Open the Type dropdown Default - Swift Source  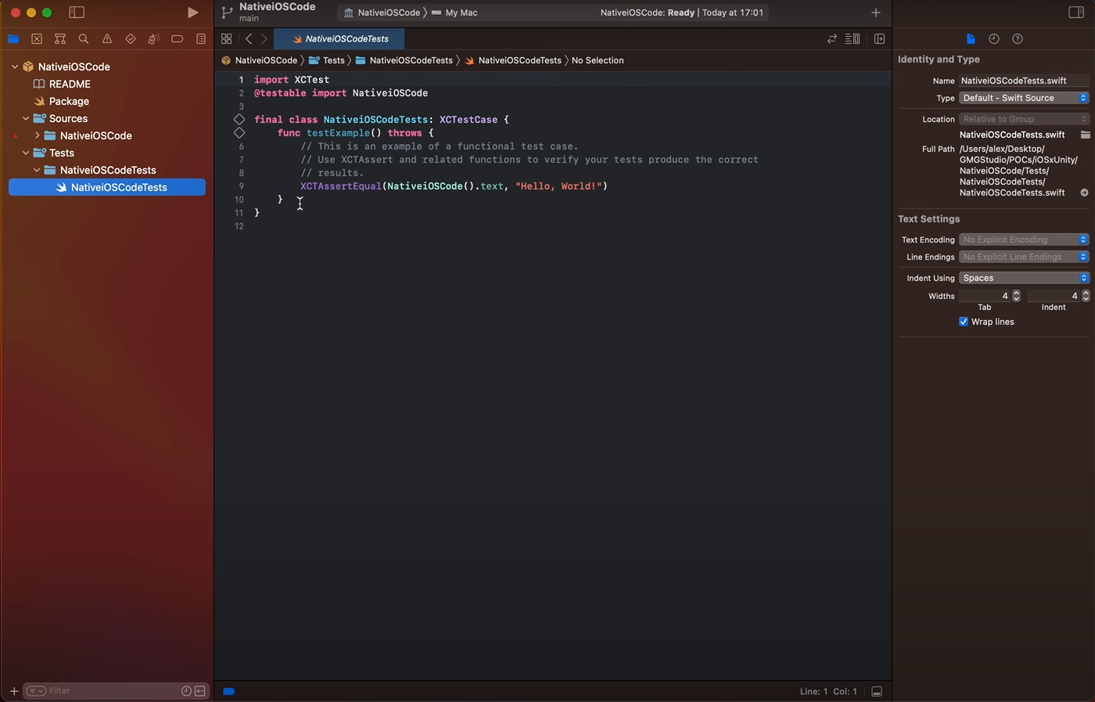pos(1024,98)
